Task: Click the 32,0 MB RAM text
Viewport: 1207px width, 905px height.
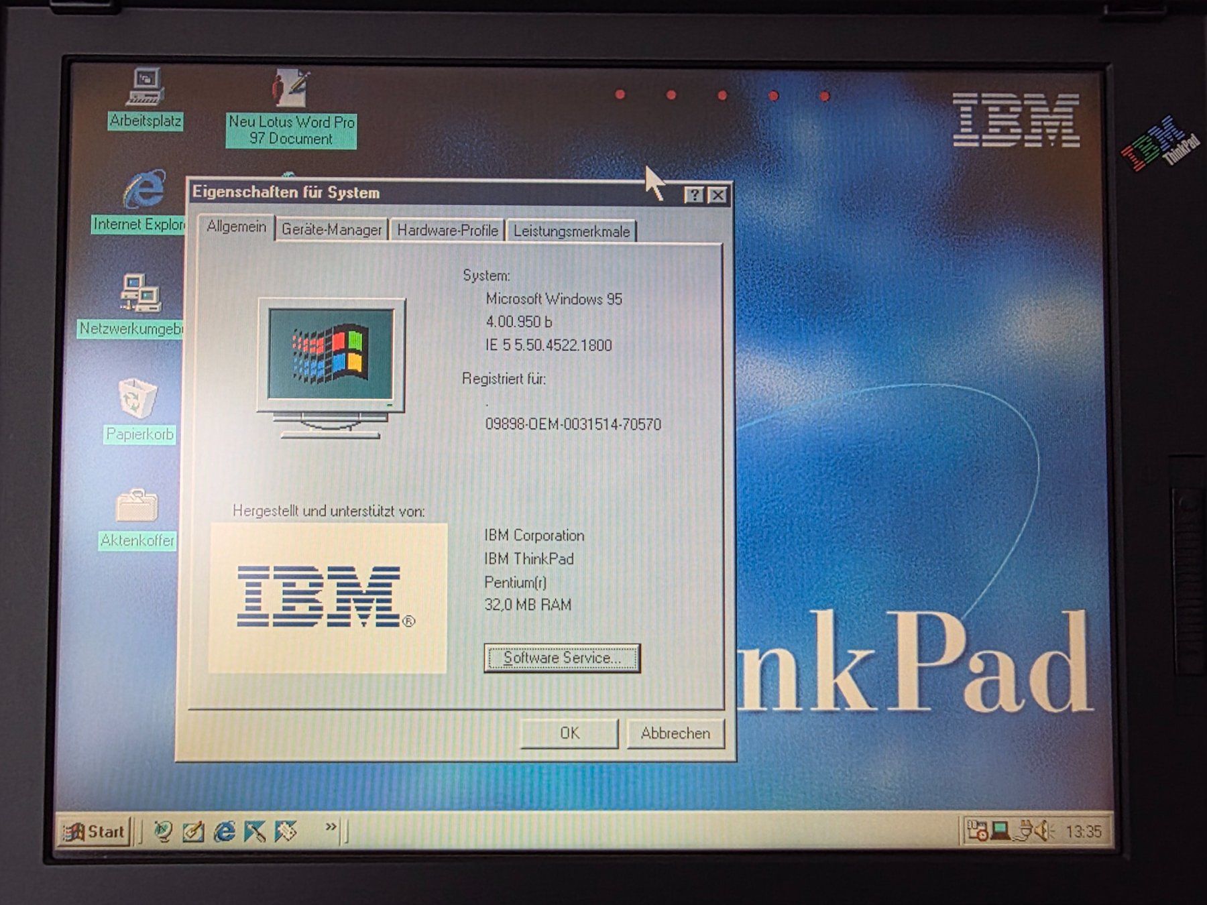Action: point(528,605)
